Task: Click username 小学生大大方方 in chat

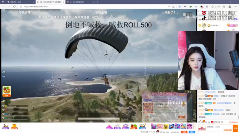Action: coord(211,92)
